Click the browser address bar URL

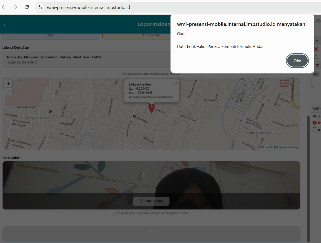(x=88, y=7)
